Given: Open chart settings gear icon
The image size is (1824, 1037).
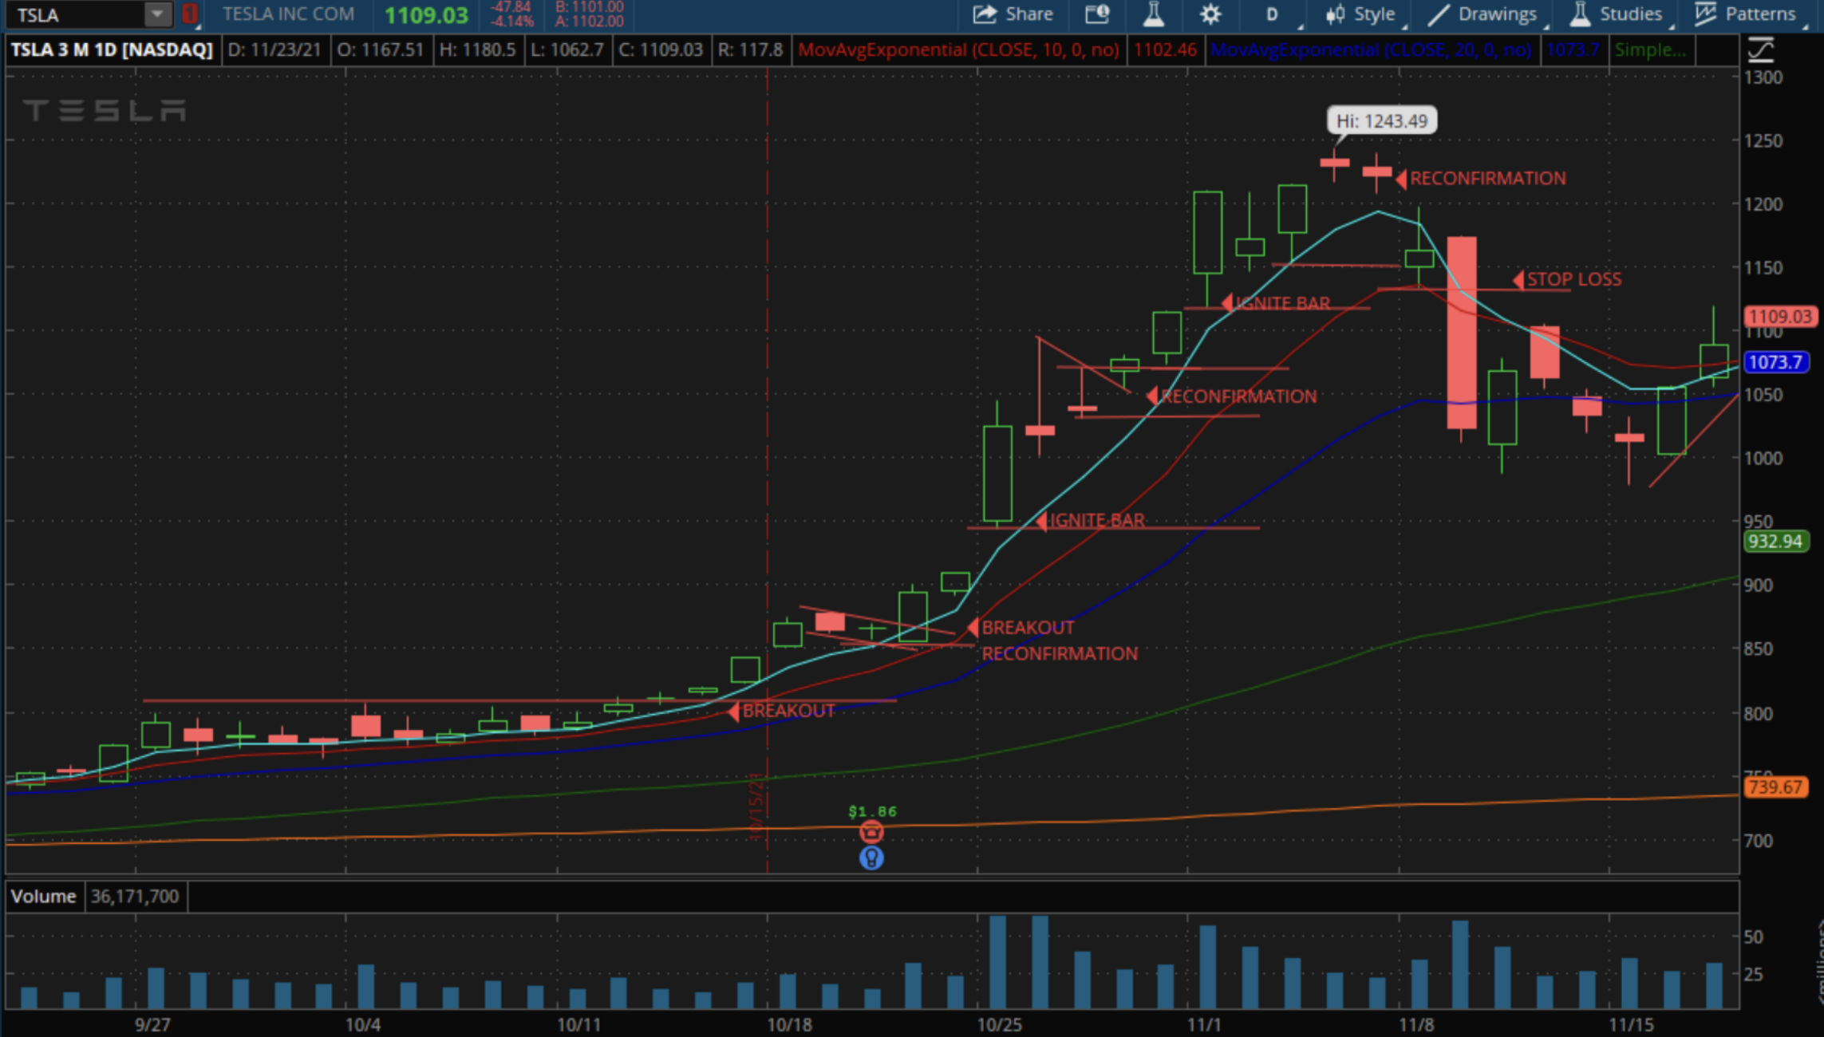Looking at the screenshot, I should [x=1210, y=14].
